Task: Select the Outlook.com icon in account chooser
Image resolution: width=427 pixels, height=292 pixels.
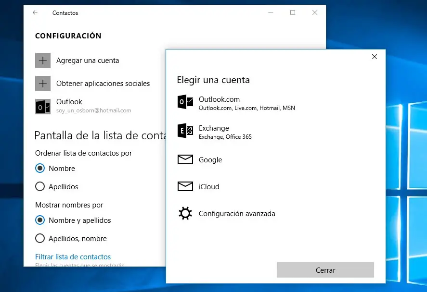Action: [185, 102]
